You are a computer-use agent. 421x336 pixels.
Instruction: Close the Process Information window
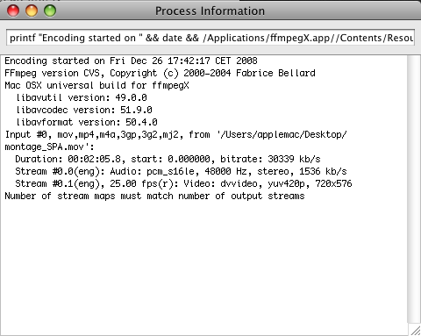[x=13, y=11]
